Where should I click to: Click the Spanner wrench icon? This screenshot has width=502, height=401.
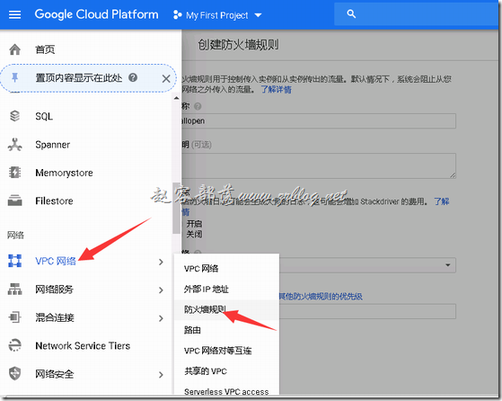[14, 144]
